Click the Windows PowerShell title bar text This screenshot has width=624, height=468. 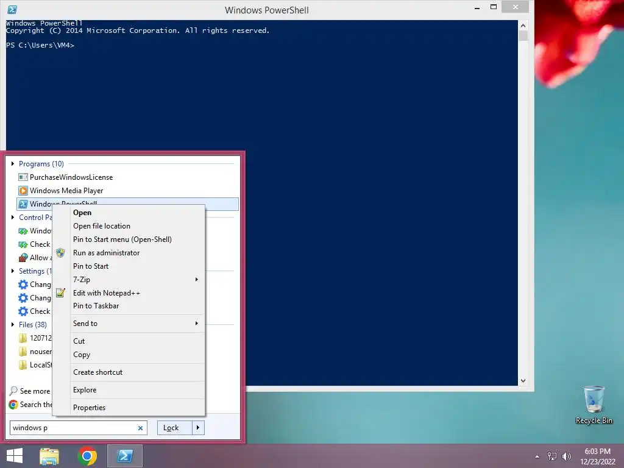pyautogui.click(x=267, y=10)
